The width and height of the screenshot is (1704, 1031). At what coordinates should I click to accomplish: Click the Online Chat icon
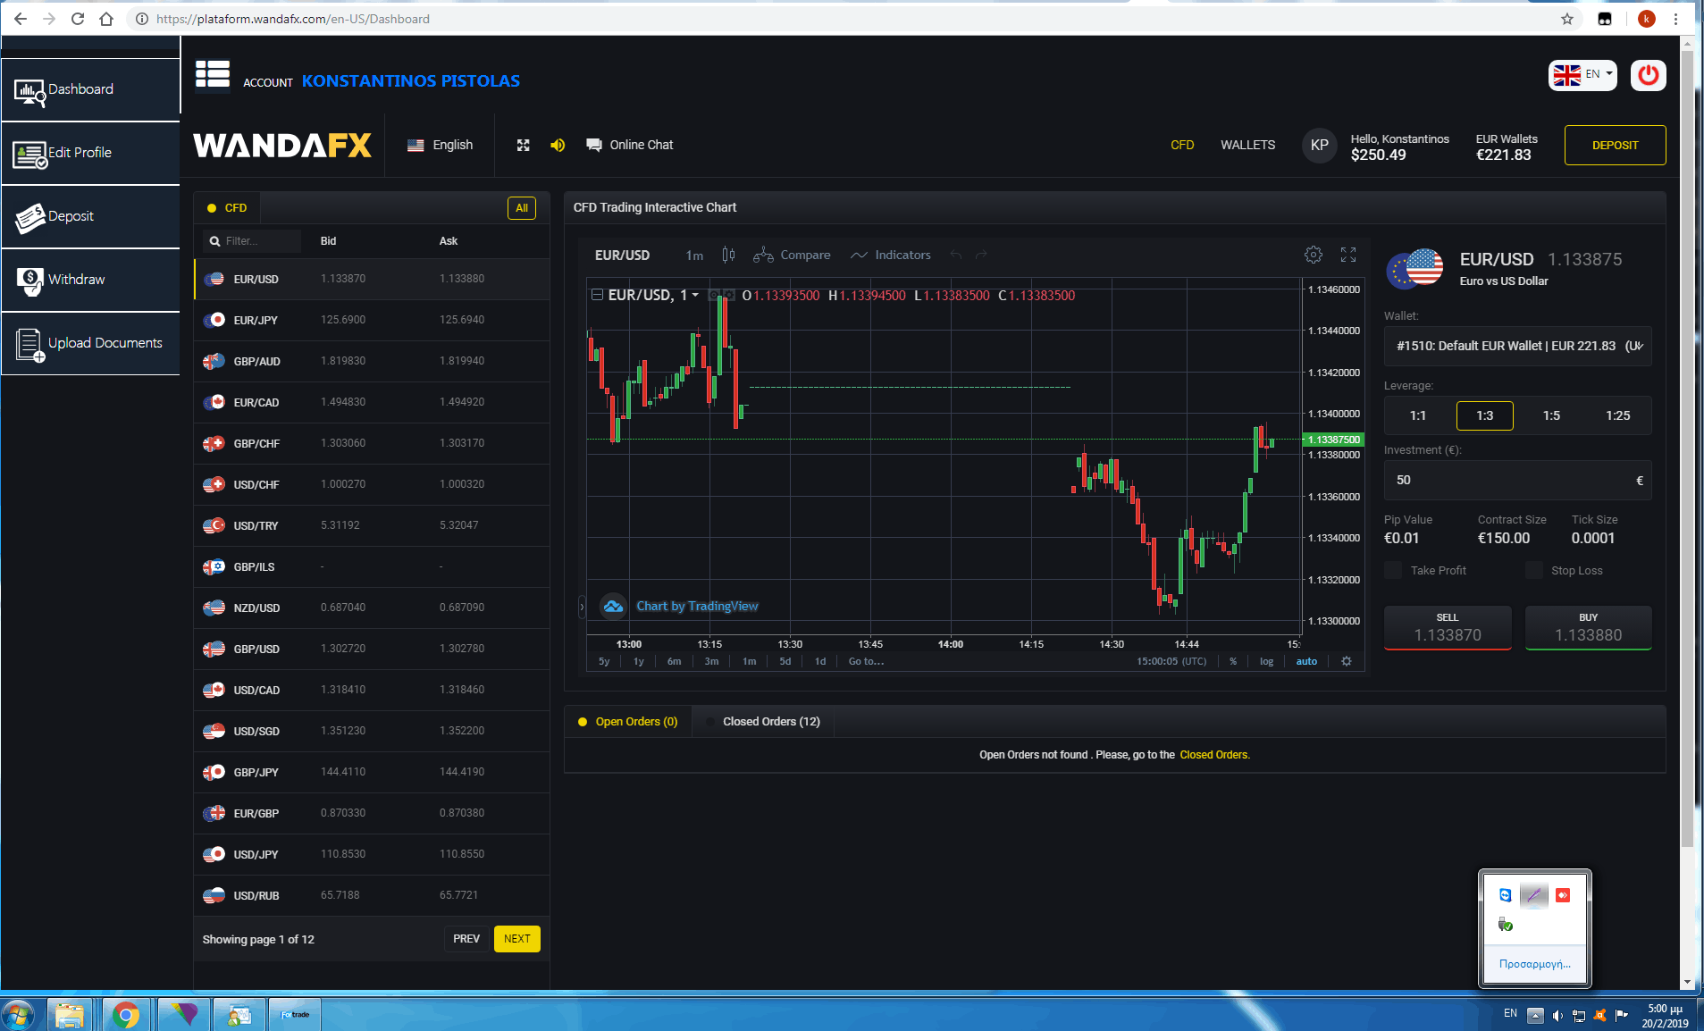(x=593, y=145)
